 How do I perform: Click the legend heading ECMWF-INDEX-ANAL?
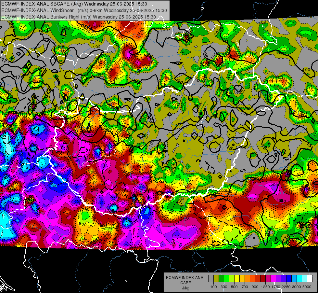click(x=186, y=278)
